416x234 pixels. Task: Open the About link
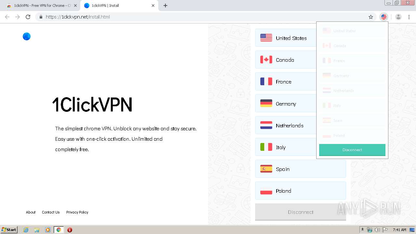pos(31,212)
